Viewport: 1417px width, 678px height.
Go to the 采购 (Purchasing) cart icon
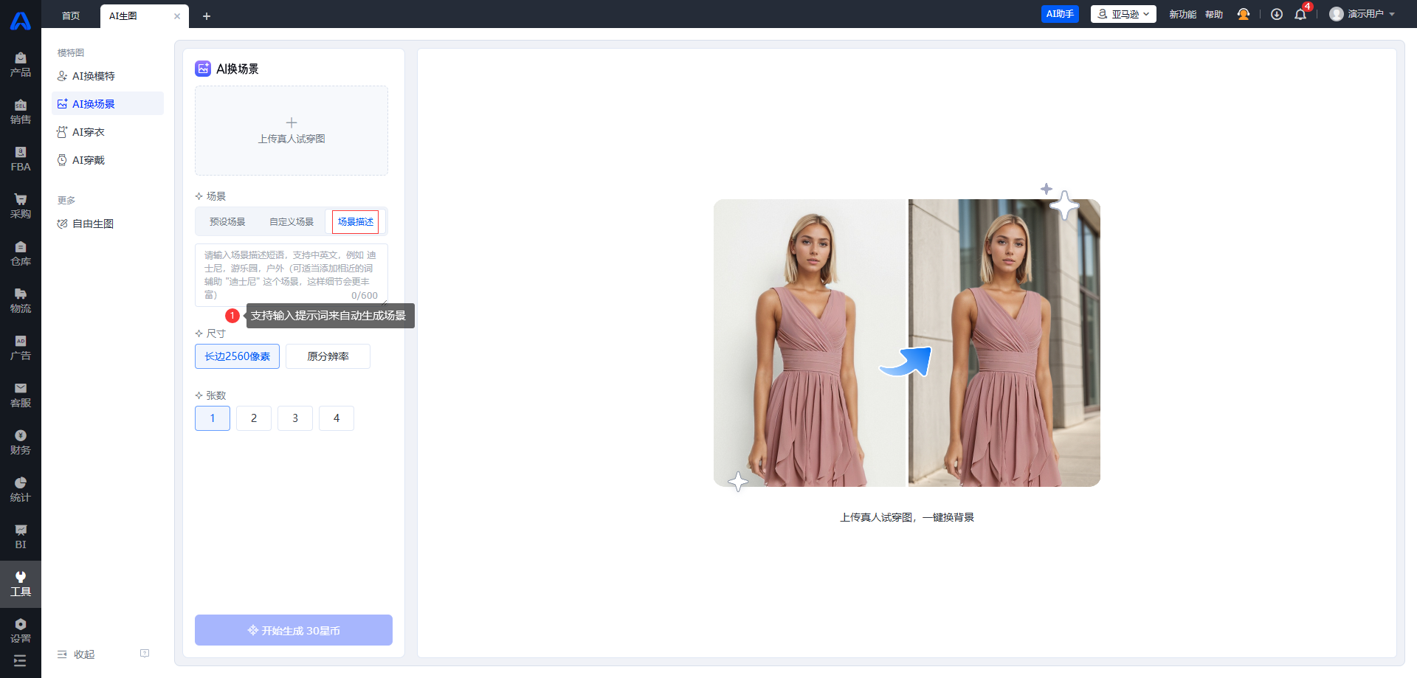[21, 206]
